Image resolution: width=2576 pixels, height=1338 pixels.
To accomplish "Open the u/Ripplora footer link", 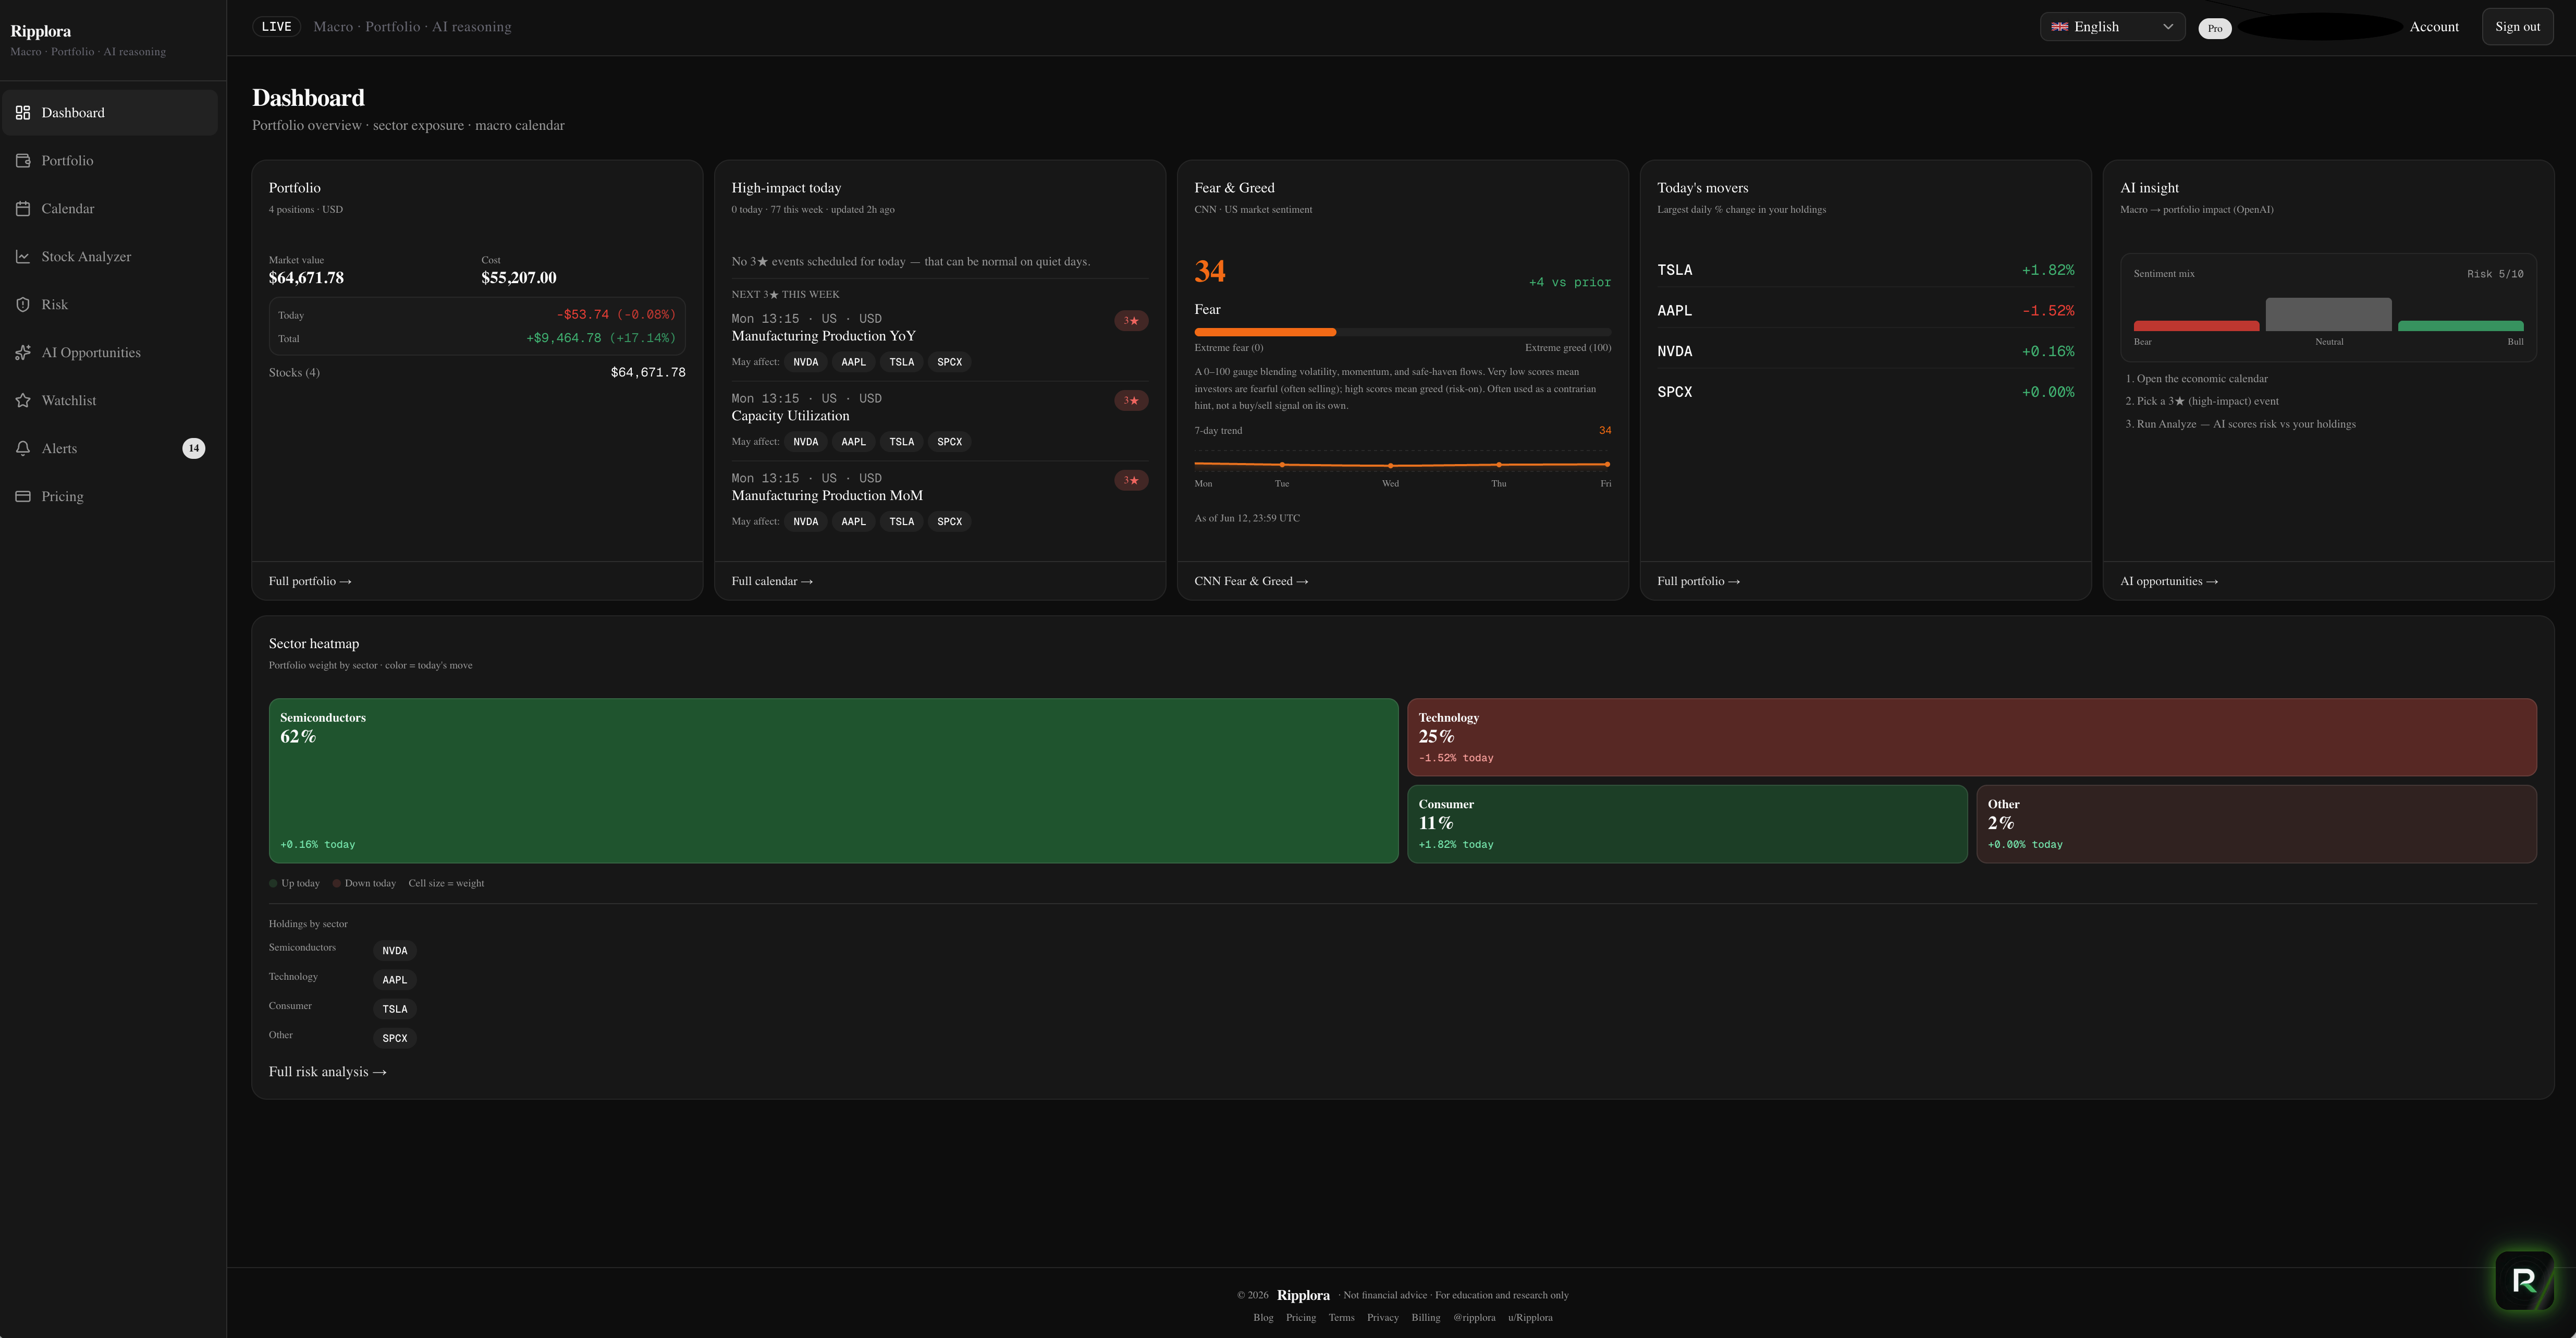I will [1530, 1318].
